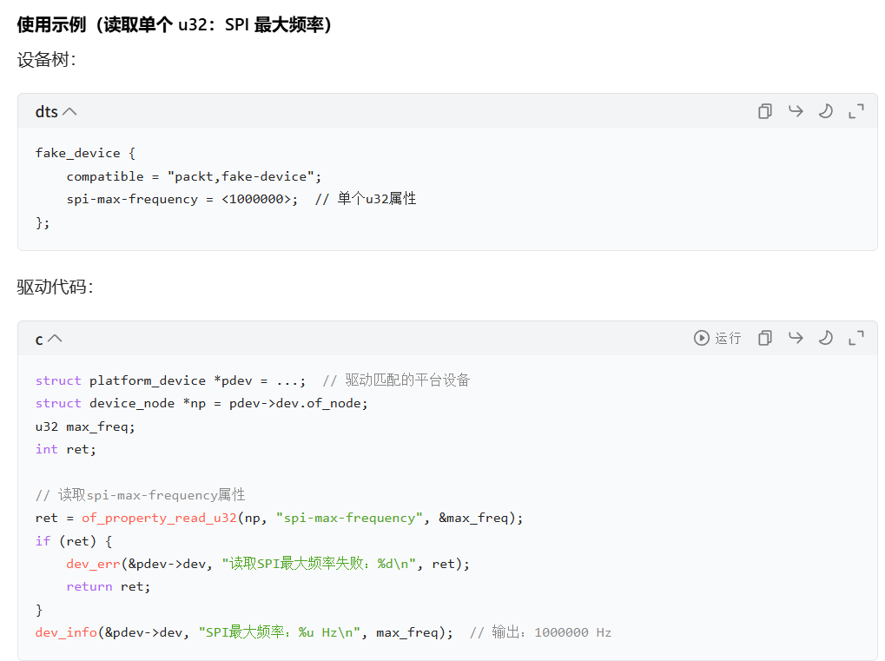Click the comment 驱动匹配的平台设备
Screen dimensions: 885x661
tap(396, 380)
